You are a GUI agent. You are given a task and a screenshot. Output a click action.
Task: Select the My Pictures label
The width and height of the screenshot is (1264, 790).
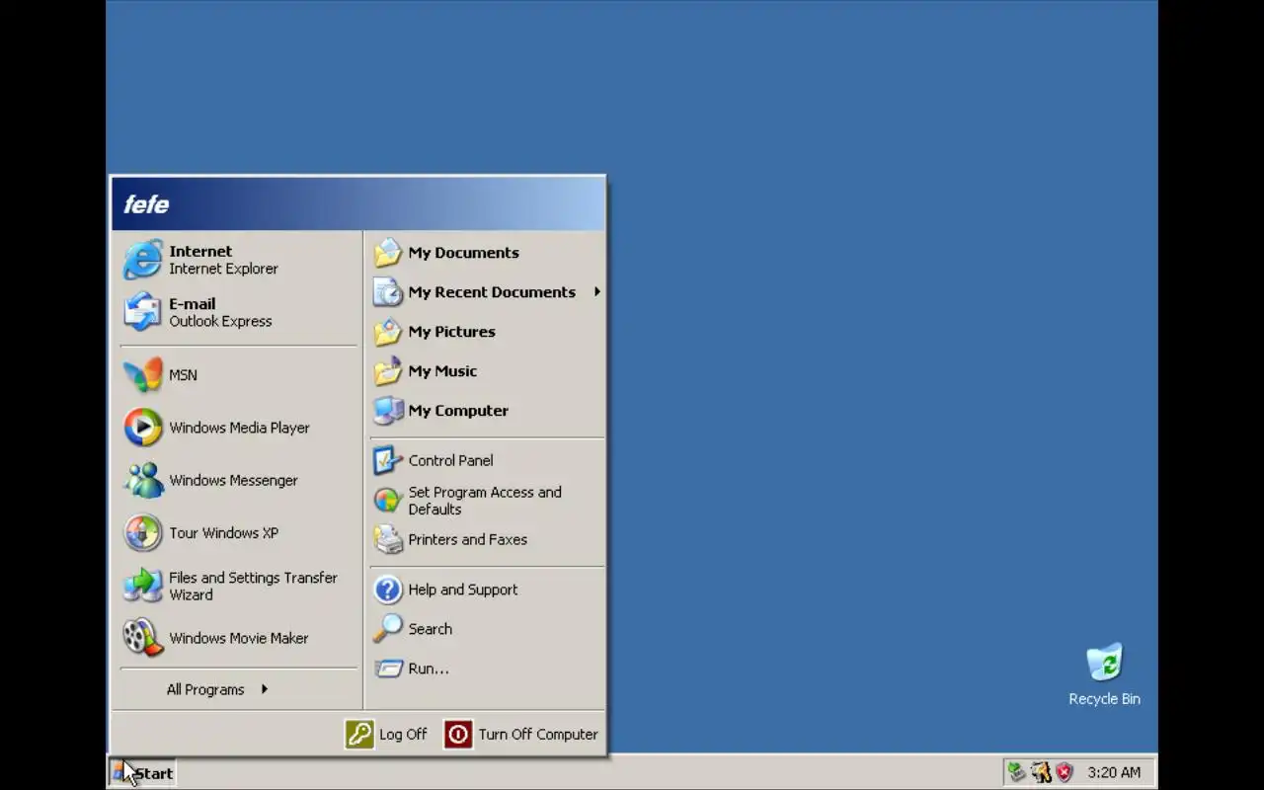pyautogui.click(x=451, y=332)
